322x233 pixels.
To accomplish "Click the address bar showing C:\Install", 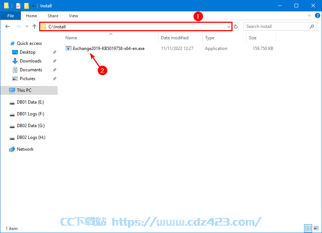I will (x=136, y=26).
